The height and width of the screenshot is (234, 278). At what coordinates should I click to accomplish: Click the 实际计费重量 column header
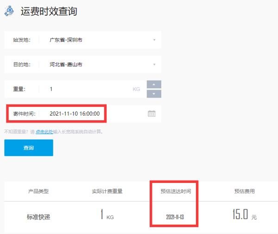[x=107, y=191]
